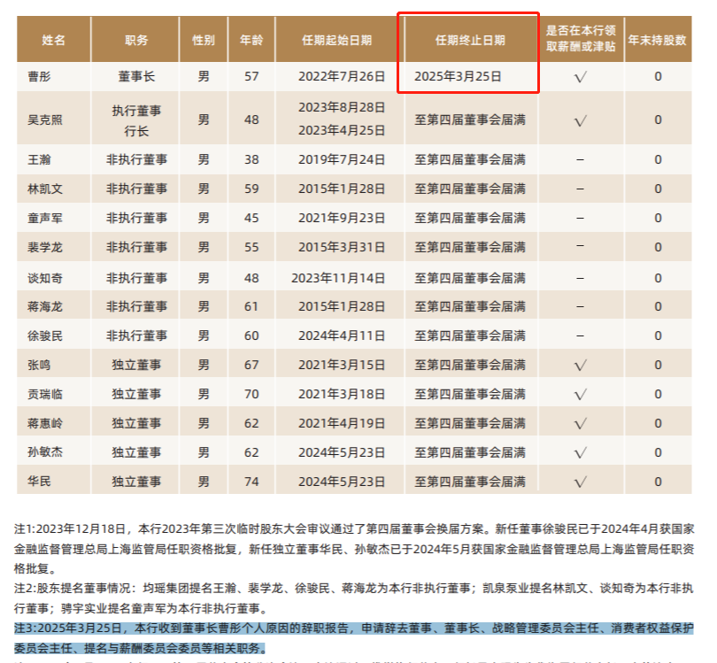Click the check mark in 曹彤's row
Screen dimensions: 717x663
(581, 77)
